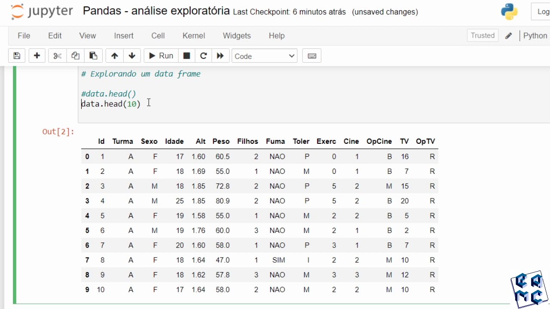Click the Toler value I
The height and width of the screenshot is (309, 550).
point(308,260)
